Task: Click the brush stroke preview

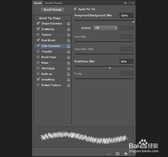Action: (84, 138)
